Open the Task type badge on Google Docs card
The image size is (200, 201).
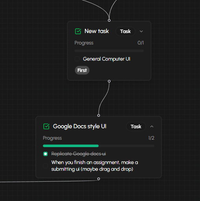pyautogui.click(x=136, y=127)
